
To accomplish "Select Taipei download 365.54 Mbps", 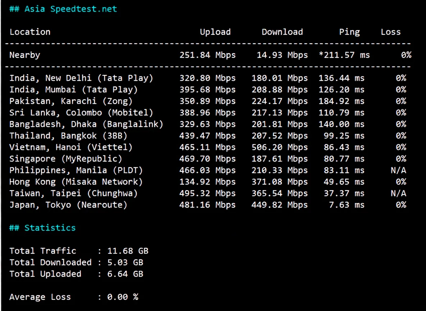I will click(x=280, y=193).
